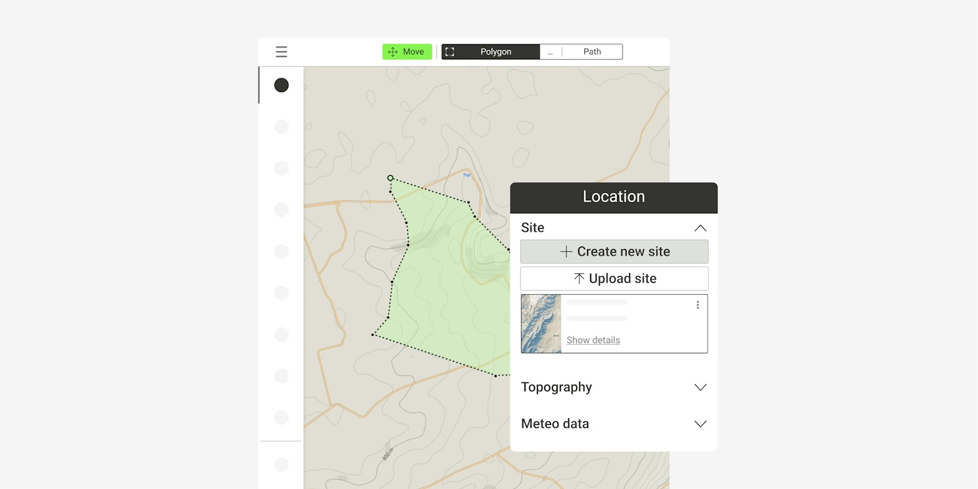Click the plus icon in Create new site
Viewport: 978px width, 489px height.
tap(566, 252)
